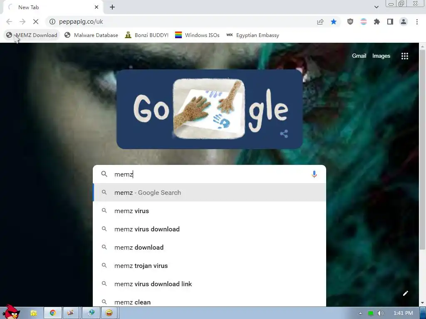Go forward with the forward arrow
426x319 pixels.
(x=22, y=22)
